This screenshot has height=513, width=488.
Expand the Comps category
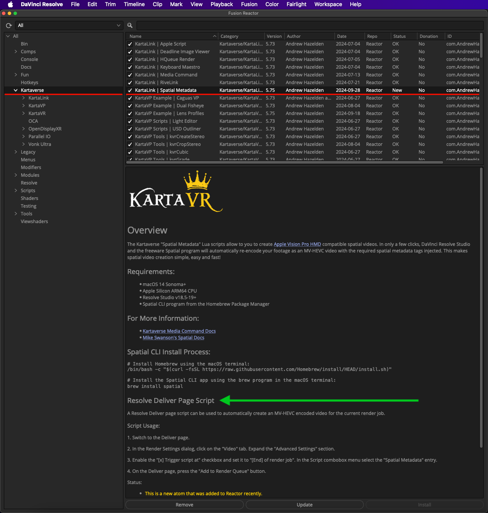click(16, 52)
